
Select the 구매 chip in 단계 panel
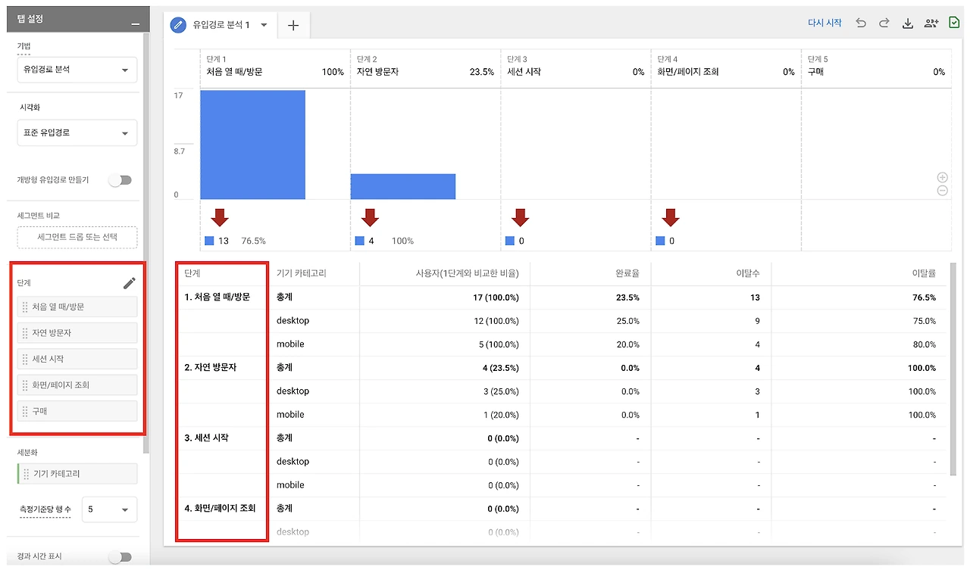point(77,411)
